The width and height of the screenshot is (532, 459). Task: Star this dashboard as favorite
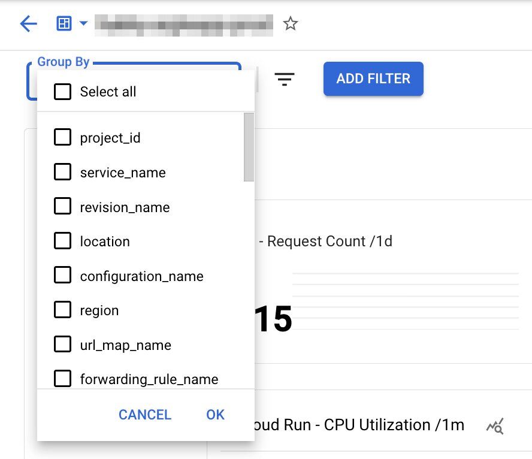(x=291, y=24)
